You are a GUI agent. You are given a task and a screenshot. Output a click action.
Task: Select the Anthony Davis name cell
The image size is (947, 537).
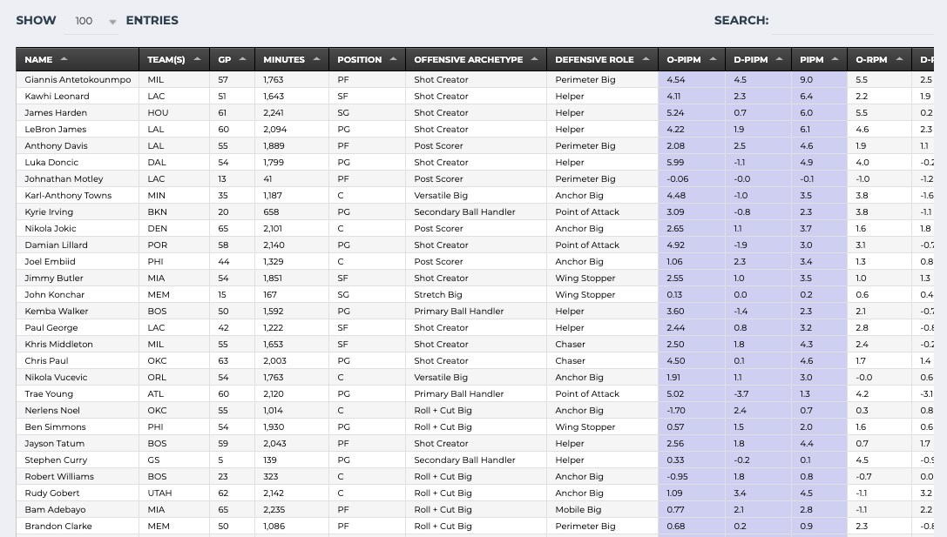click(x=78, y=146)
